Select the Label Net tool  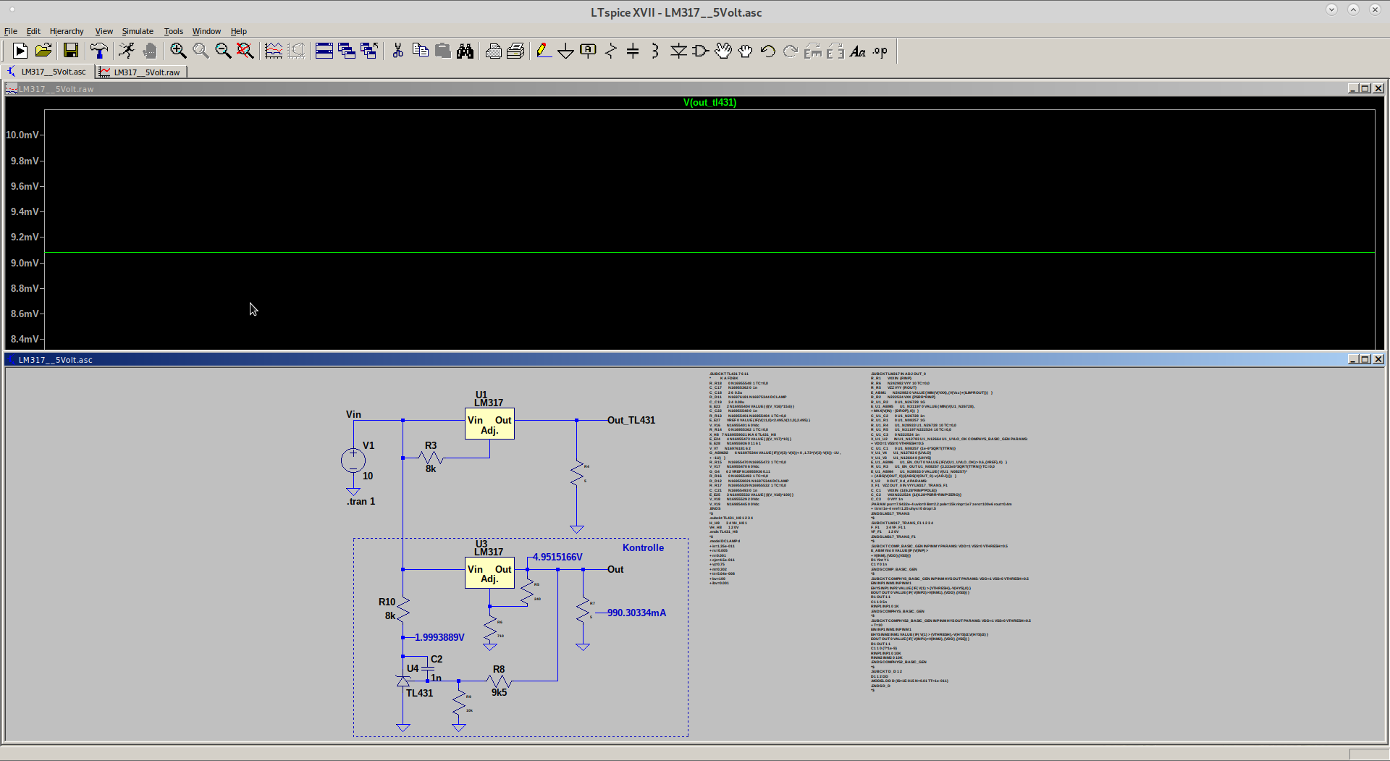588,51
